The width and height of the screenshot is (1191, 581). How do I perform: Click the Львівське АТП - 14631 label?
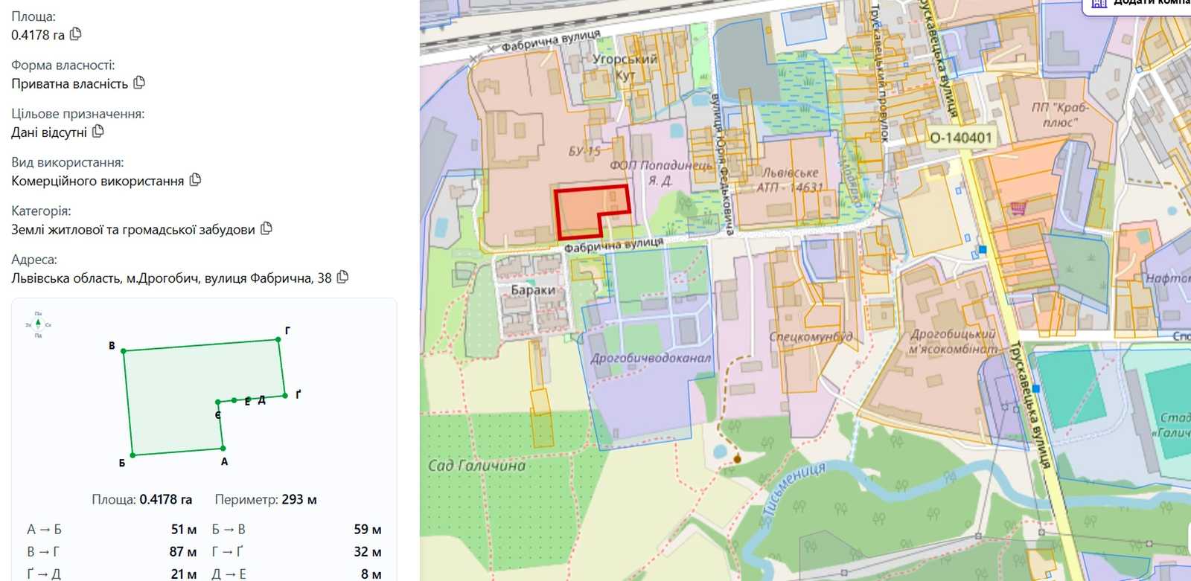(x=791, y=180)
